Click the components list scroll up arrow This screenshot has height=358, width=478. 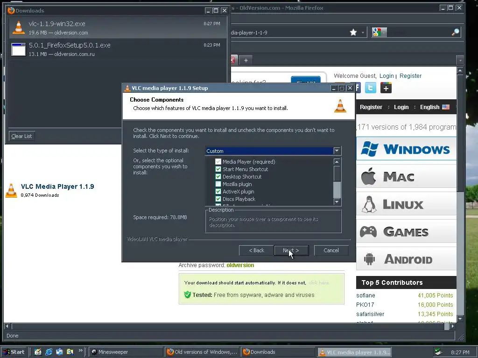[x=337, y=162]
